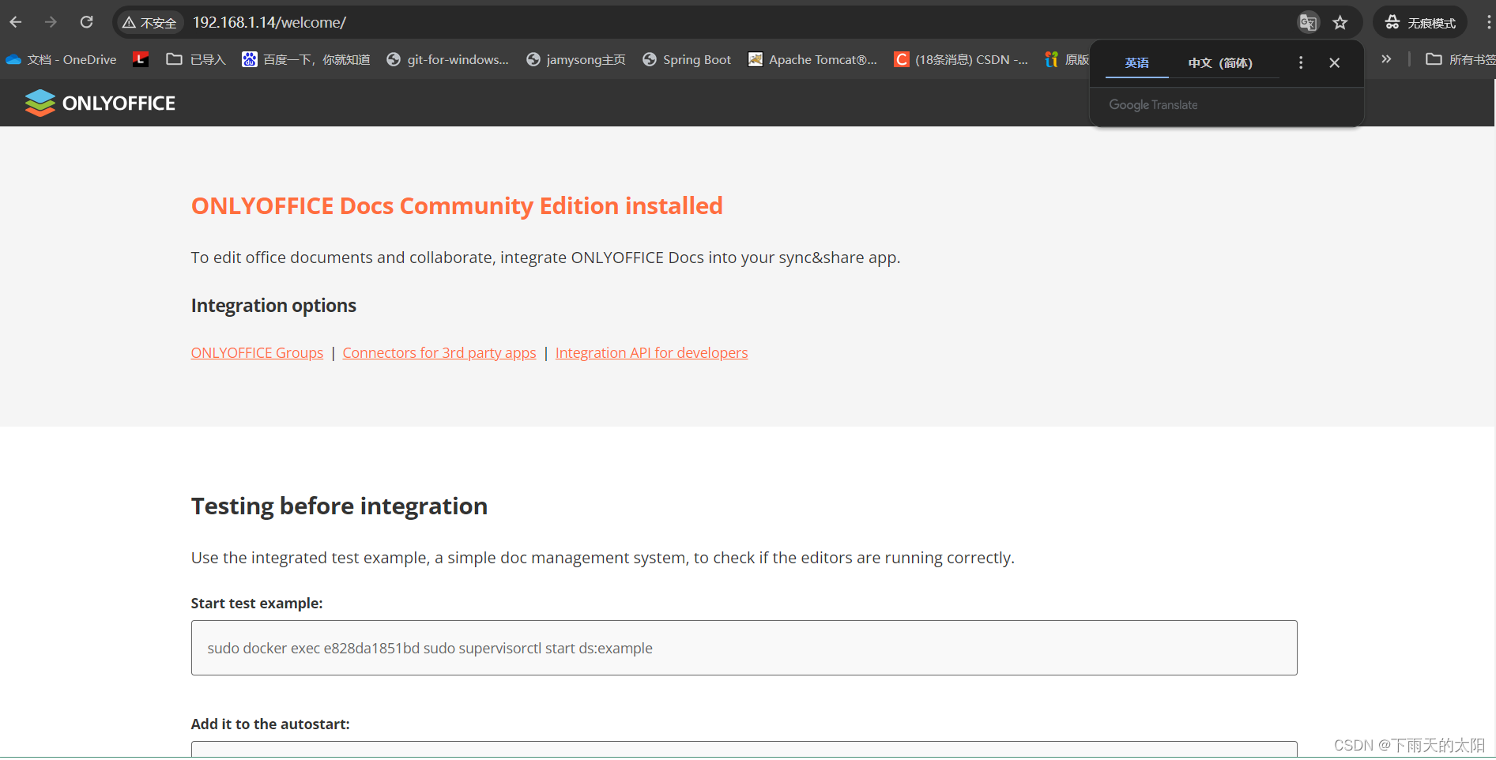This screenshot has height=760, width=1496.
Task: Reload the page with the refresh icon
Action: pyautogui.click(x=87, y=22)
